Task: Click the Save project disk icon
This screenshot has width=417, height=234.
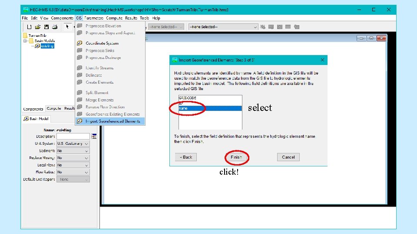Action: coord(46,27)
